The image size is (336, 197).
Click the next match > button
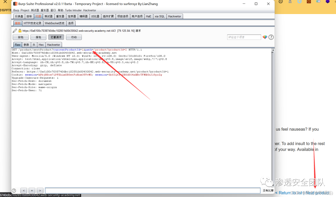coord(40,190)
